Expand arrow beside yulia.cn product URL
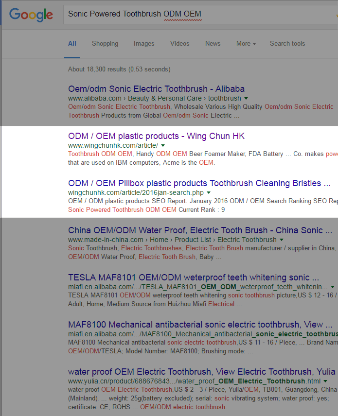 pos(325,381)
